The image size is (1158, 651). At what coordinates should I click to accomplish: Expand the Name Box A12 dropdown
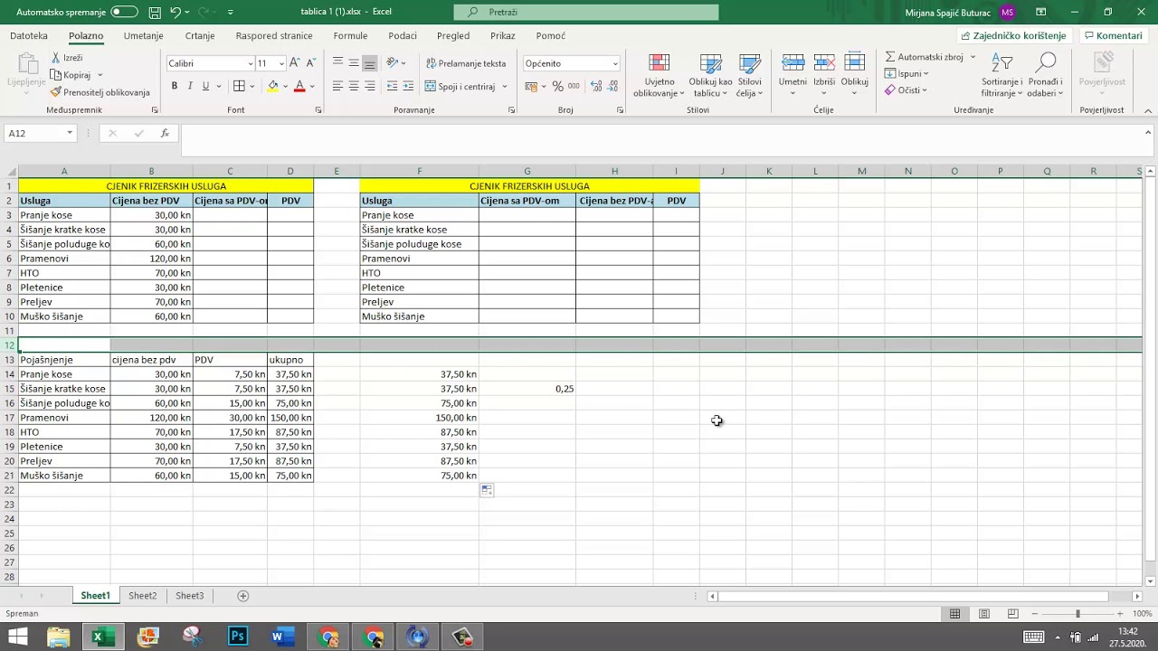[69, 133]
